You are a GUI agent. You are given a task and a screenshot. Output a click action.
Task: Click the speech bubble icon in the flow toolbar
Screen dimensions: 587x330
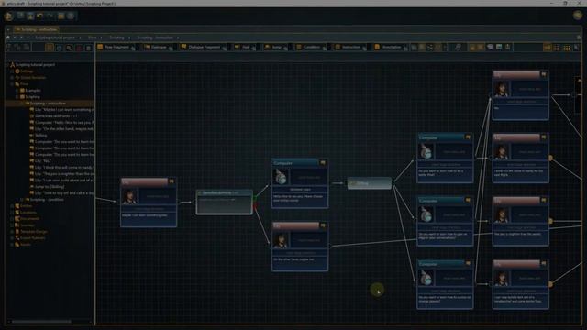pos(490,47)
